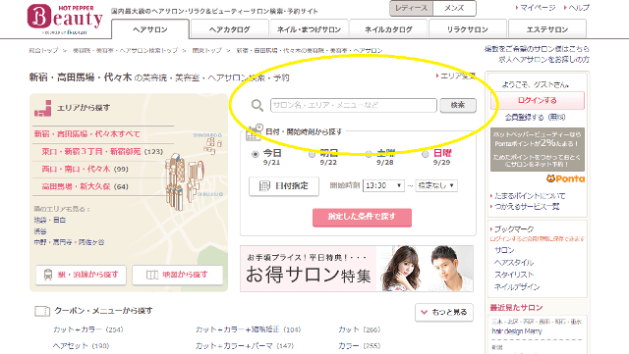Viewport: 629px width, 354px height.
Task: Open 掲載をご希望のサロン様はこちら link
Action: (x=537, y=49)
